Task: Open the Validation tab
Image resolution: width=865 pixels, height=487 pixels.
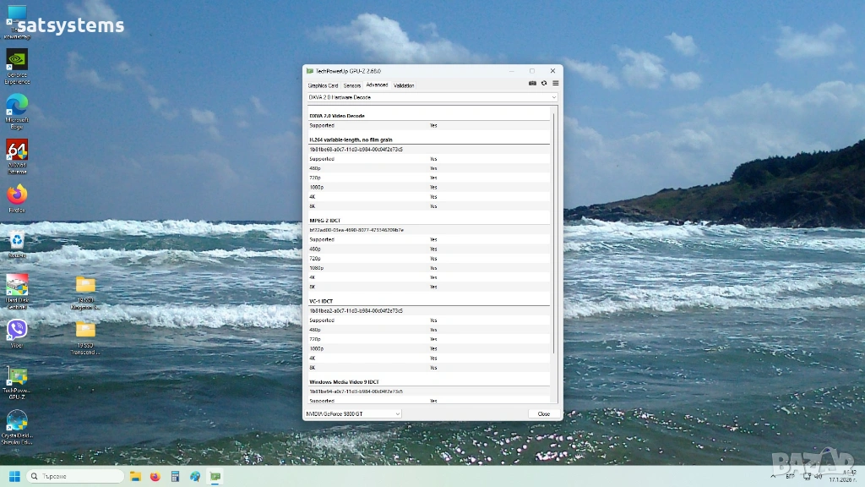Action: [404, 85]
